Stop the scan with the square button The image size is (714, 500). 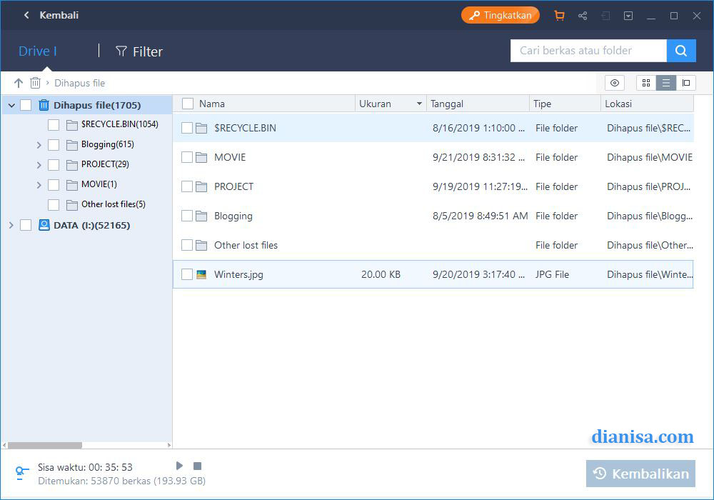pos(198,466)
